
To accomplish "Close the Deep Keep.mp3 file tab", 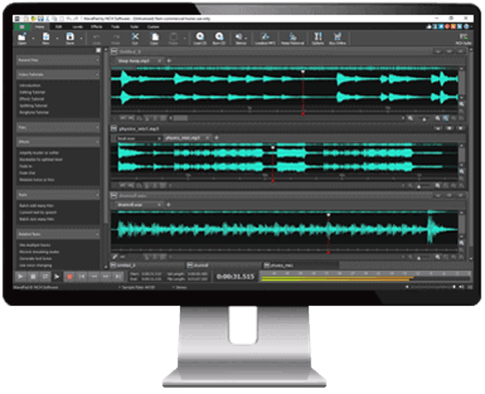I will click(159, 61).
